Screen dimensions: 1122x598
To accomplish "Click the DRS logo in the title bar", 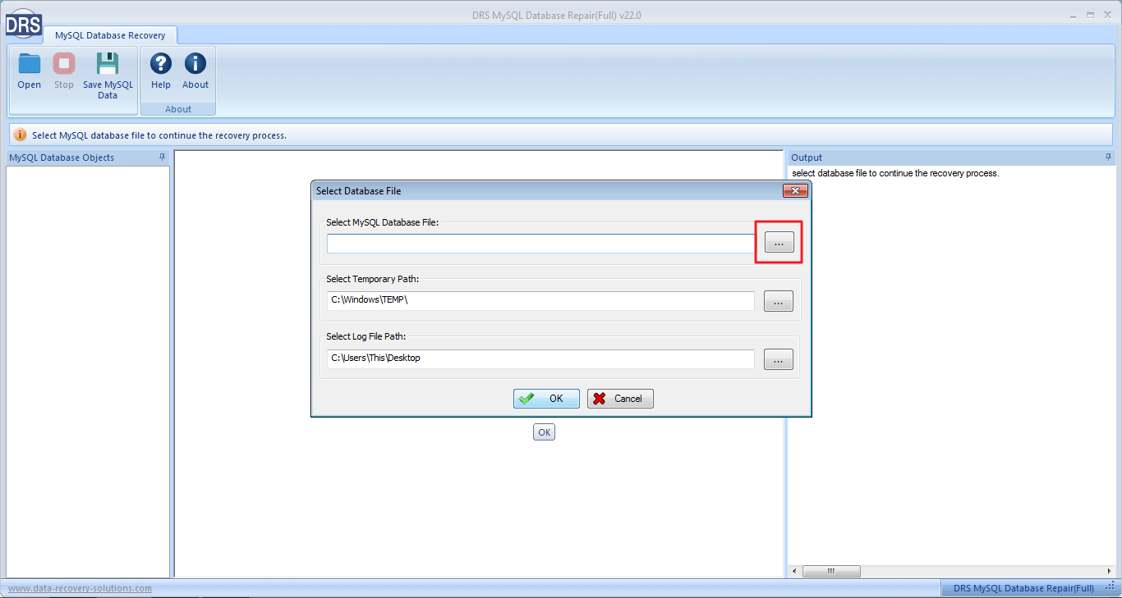I will click(23, 25).
